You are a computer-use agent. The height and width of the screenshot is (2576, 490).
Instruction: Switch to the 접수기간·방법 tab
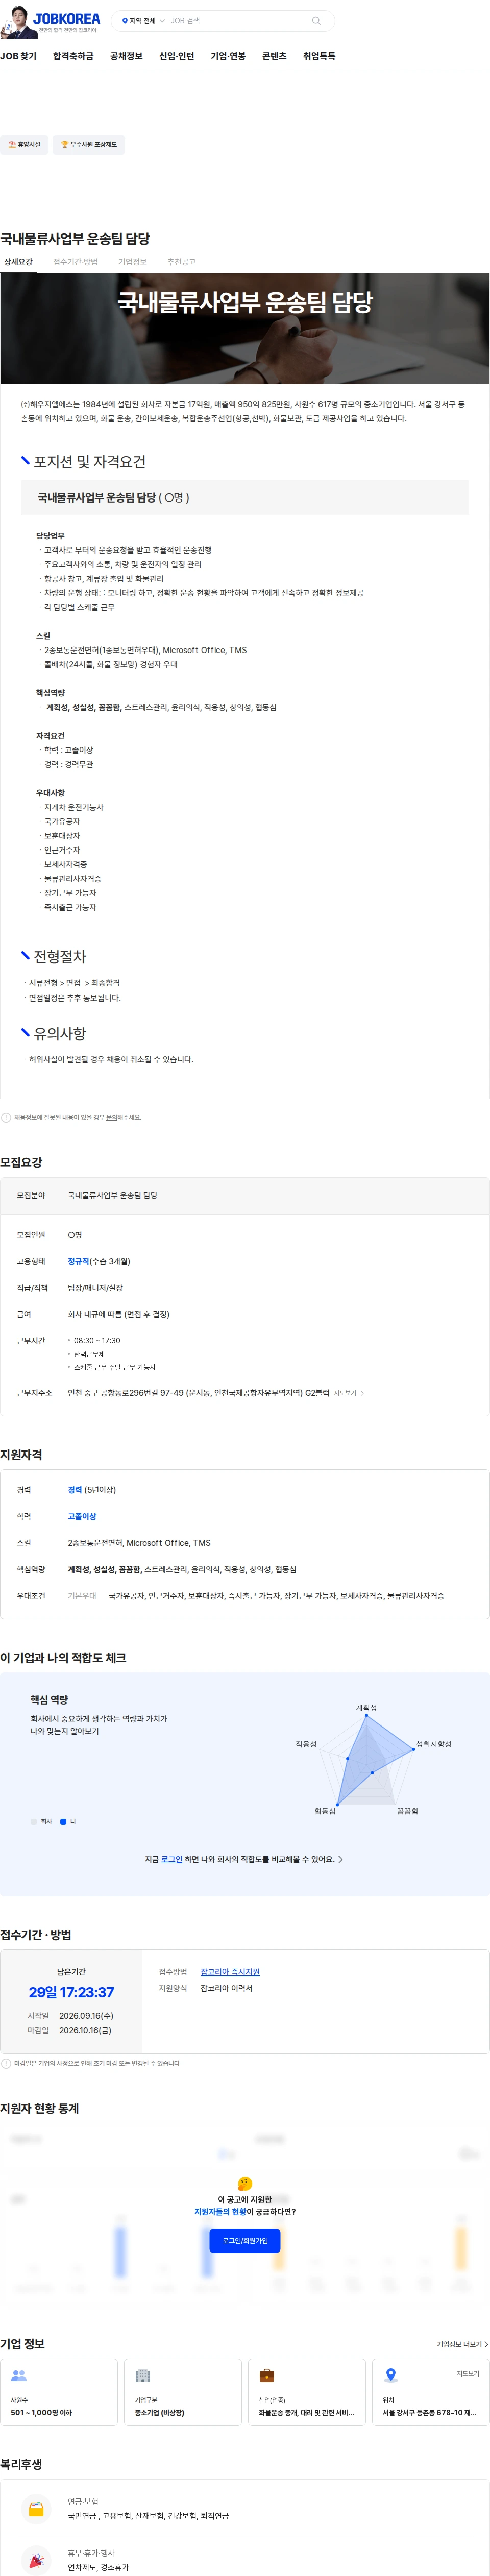click(75, 262)
